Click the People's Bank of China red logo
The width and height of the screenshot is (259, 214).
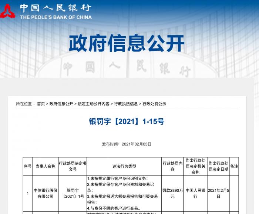point(7,11)
